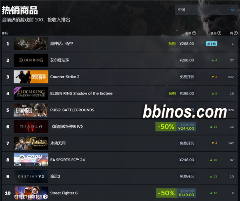Click the 价格 help question mark icon

click(x=194, y=33)
